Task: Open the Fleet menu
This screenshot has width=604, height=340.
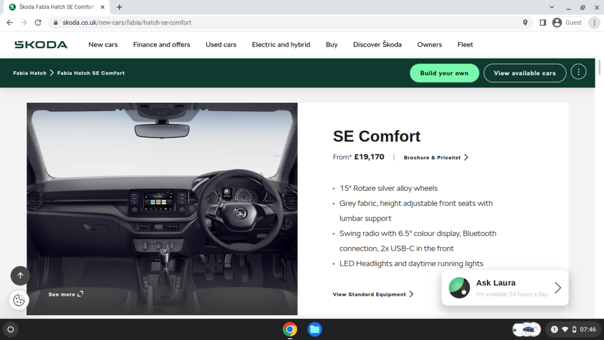Action: click(465, 45)
